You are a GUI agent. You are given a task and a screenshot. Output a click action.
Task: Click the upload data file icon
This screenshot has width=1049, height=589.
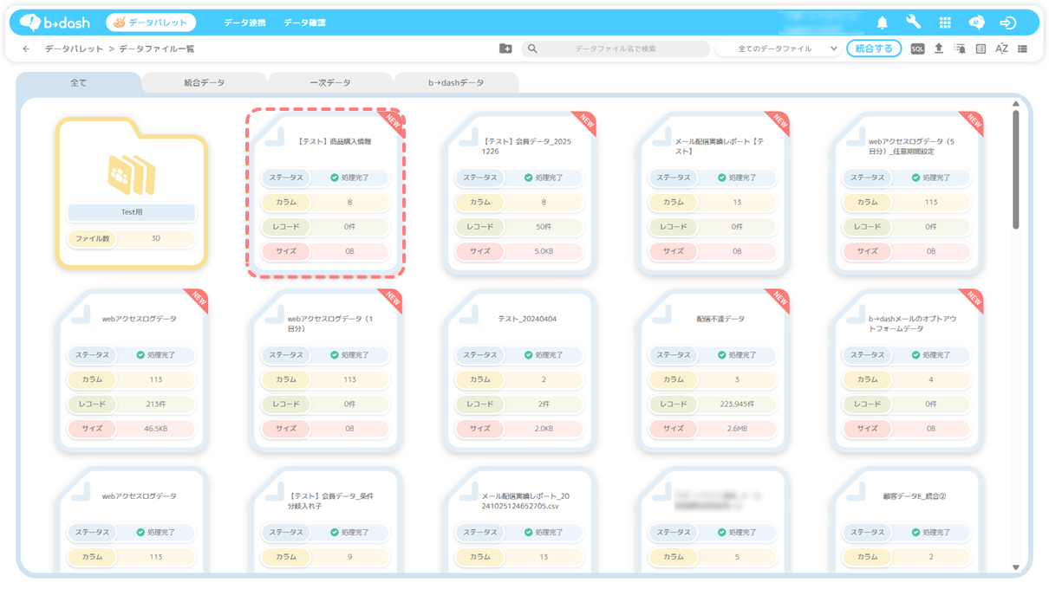tap(938, 49)
